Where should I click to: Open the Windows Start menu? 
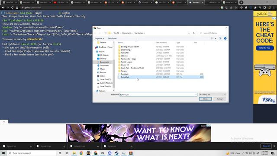pyautogui.click(x=3, y=153)
